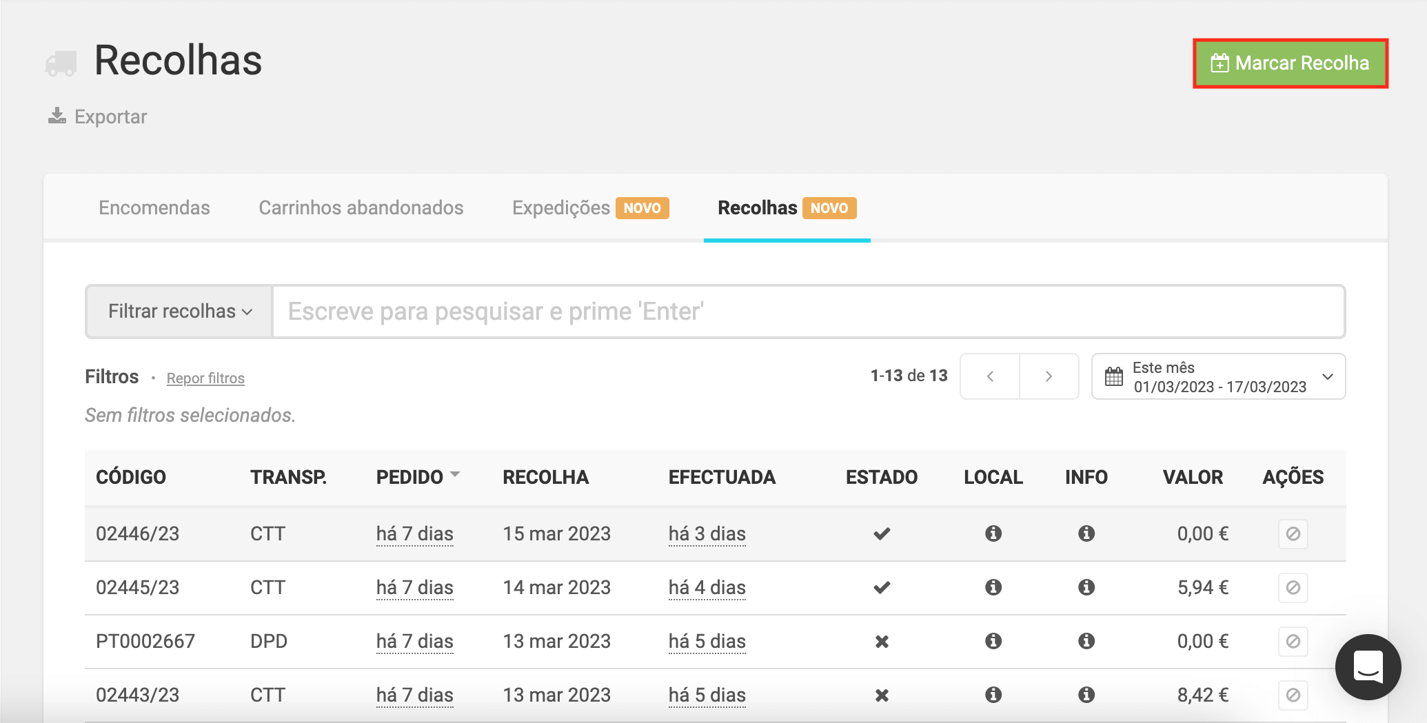The height and width of the screenshot is (723, 1427).
Task: Click the Marcar Recolha button
Action: coord(1290,63)
